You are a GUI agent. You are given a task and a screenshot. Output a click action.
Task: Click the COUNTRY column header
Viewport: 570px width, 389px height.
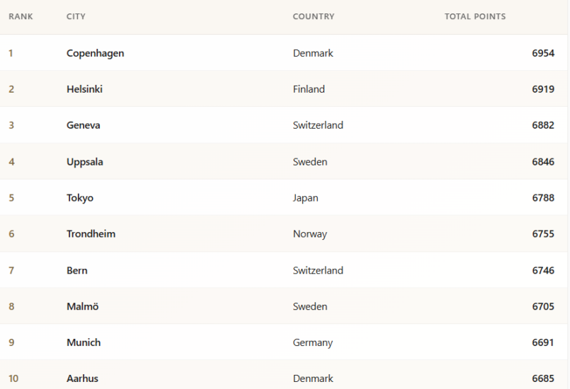313,17
